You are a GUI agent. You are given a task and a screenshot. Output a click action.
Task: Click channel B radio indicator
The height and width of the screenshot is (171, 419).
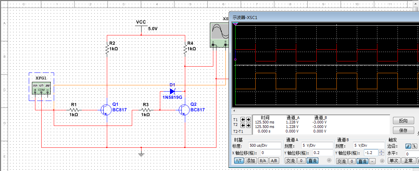tap(382, 161)
